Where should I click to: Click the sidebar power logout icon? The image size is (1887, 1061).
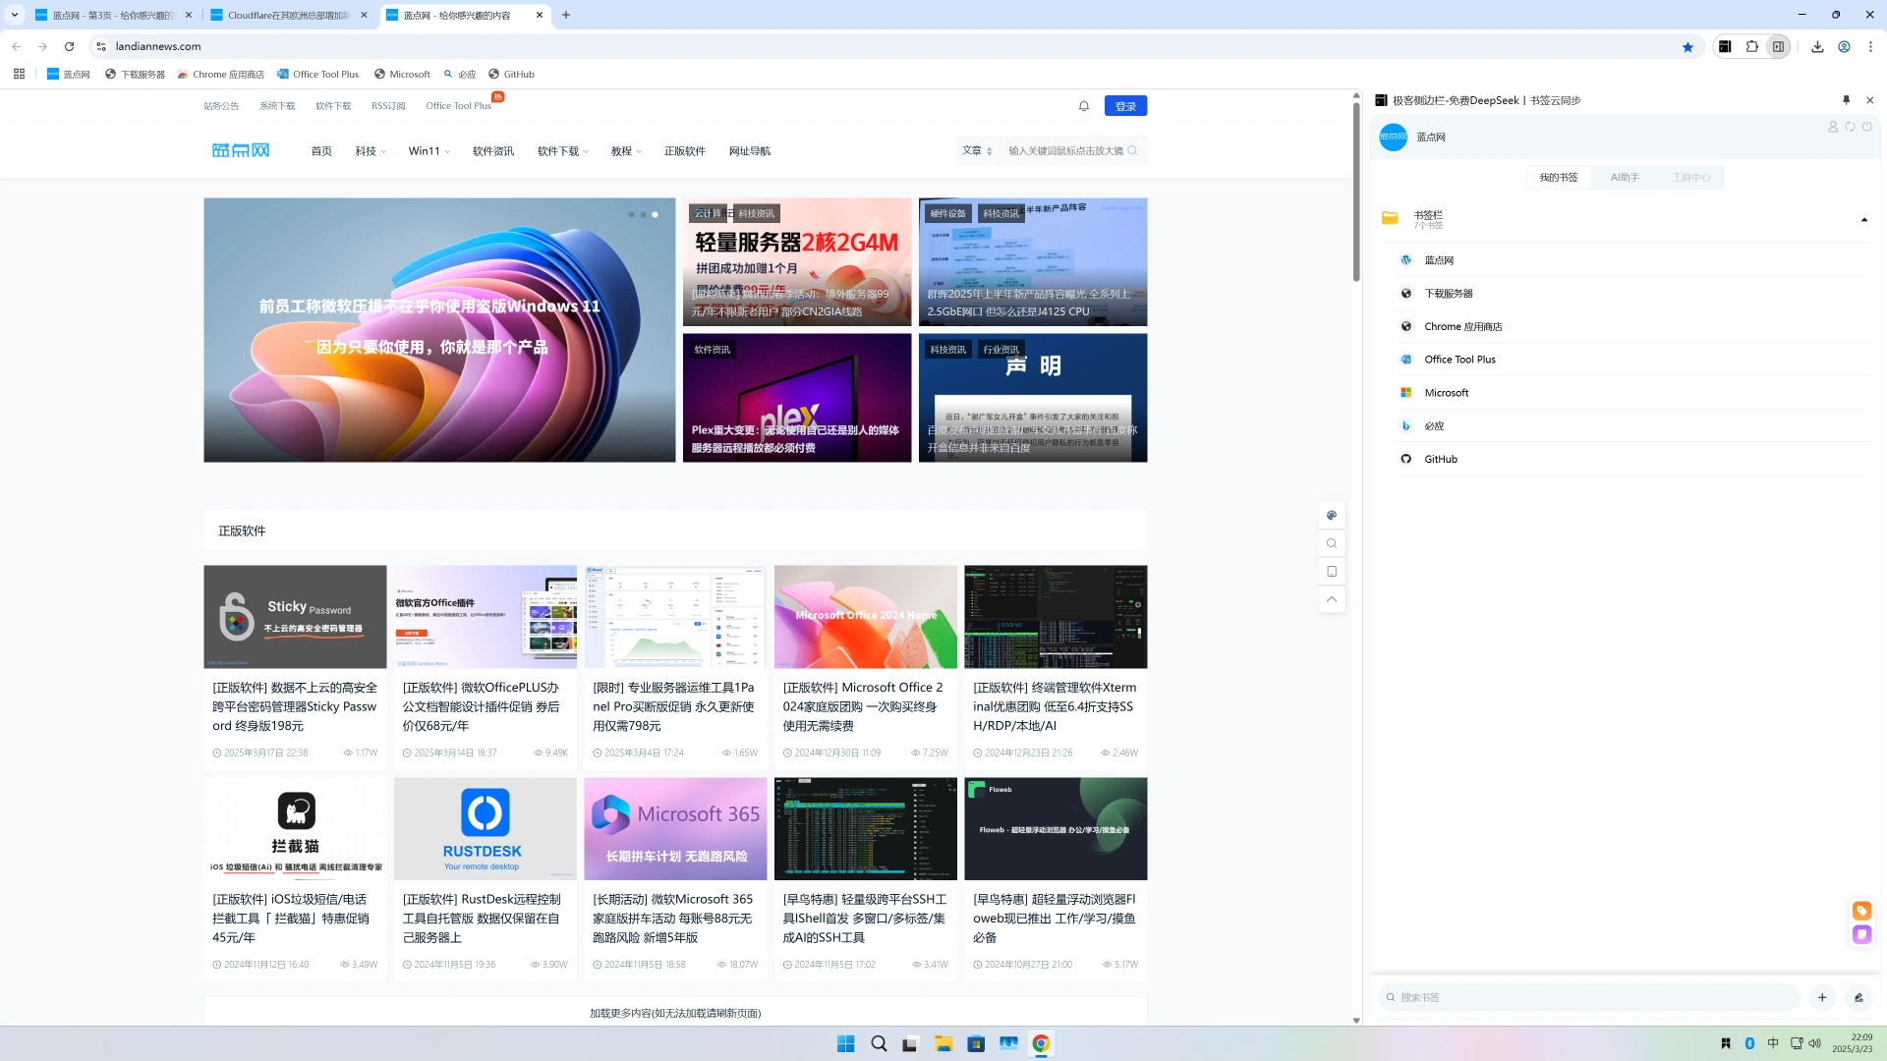[1866, 127]
